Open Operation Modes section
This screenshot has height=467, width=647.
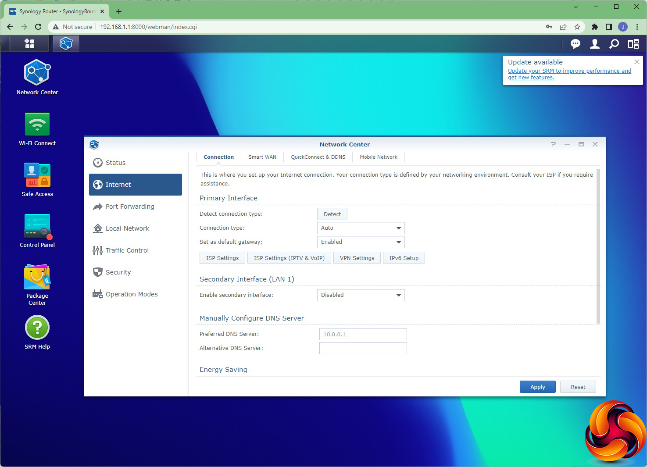[136, 294]
